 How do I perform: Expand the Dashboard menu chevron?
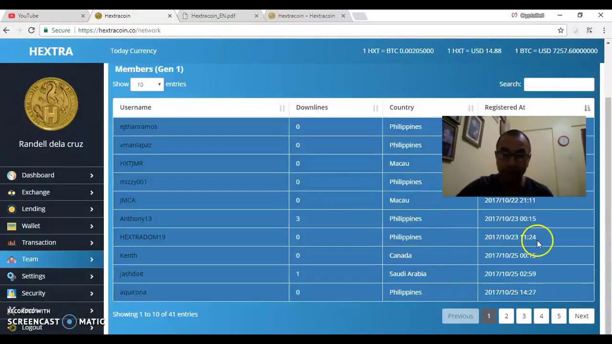pos(91,175)
